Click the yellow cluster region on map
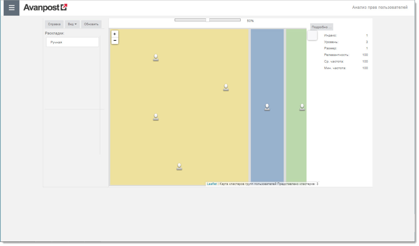The image size is (419, 246). click(179, 107)
